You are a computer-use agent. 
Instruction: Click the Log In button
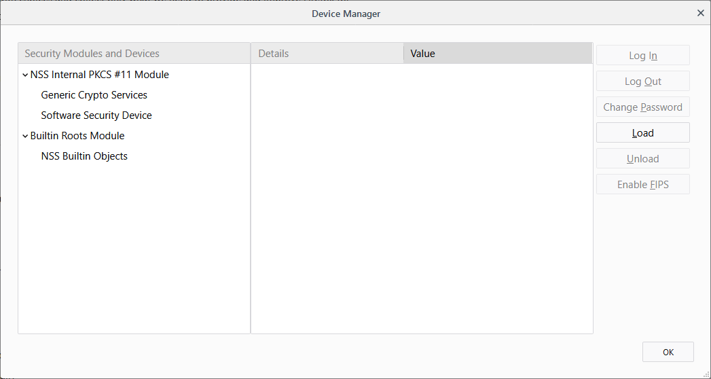642,56
